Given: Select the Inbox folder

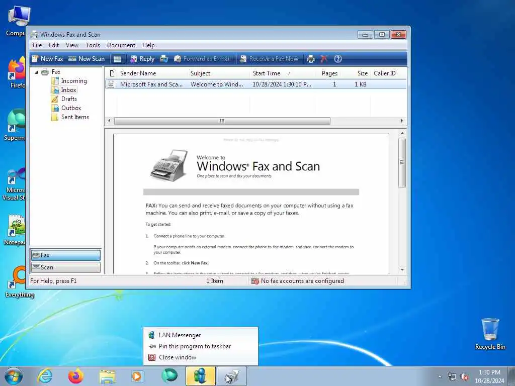Looking at the screenshot, I should point(68,90).
